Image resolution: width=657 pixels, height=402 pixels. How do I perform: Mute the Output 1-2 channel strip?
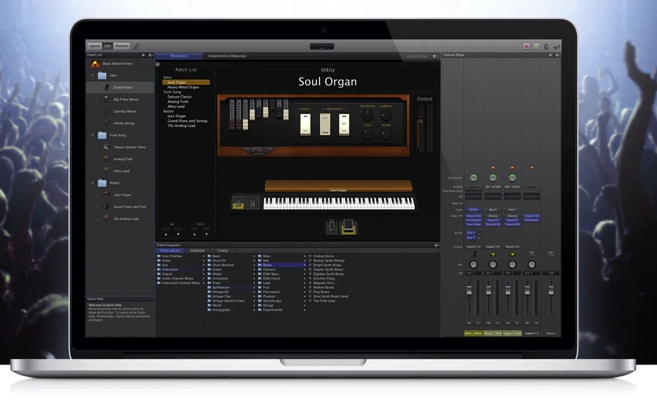[x=527, y=323]
